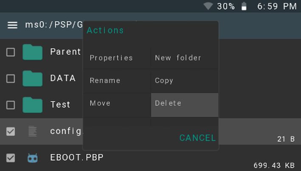The image size is (301, 171).
Task: Open the Test folder icon
Action: coord(32,105)
